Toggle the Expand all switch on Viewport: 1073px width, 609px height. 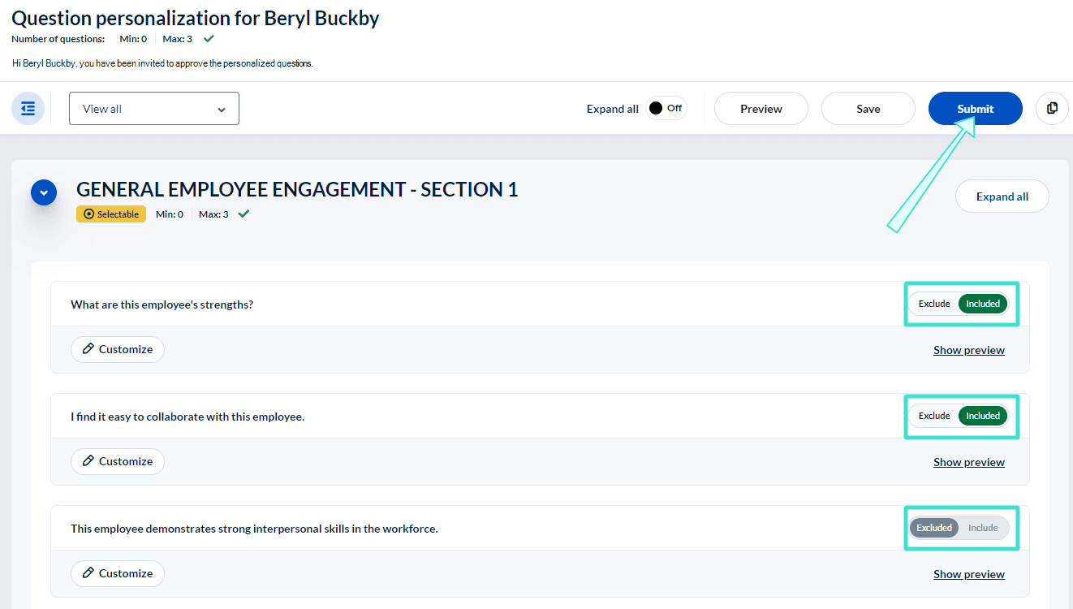[666, 109]
